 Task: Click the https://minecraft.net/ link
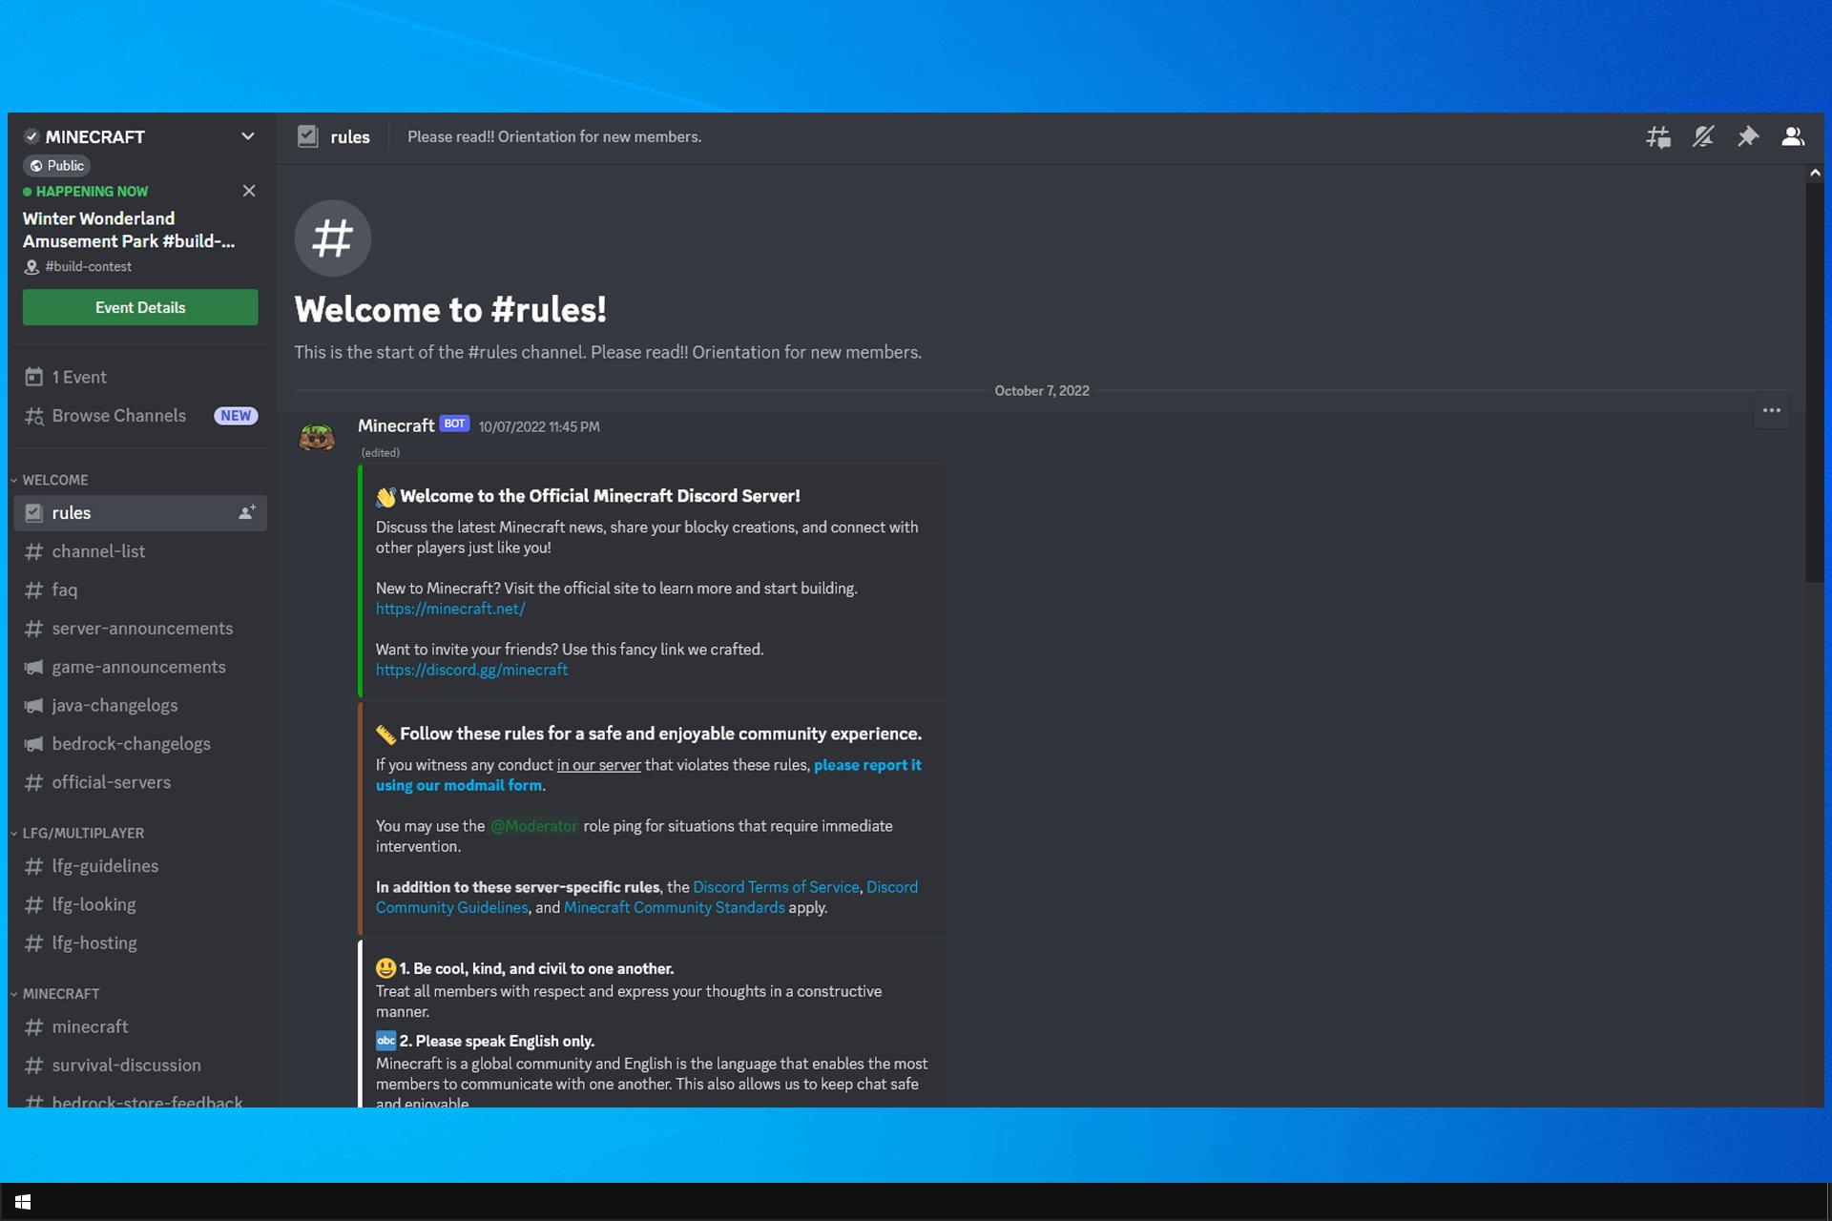(x=449, y=608)
